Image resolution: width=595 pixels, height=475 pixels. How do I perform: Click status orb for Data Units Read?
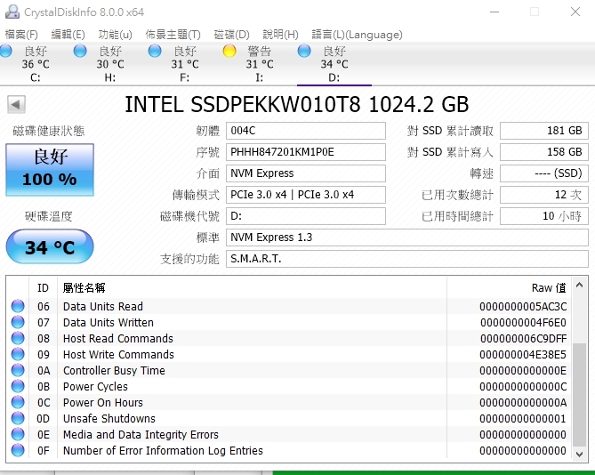coord(18,306)
